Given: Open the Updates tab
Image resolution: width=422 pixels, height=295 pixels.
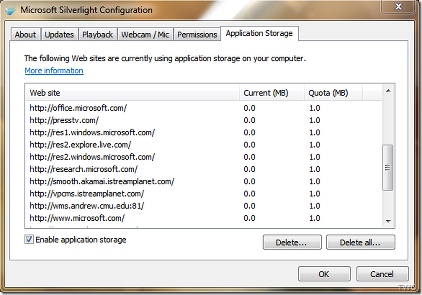Looking at the screenshot, I should (59, 35).
